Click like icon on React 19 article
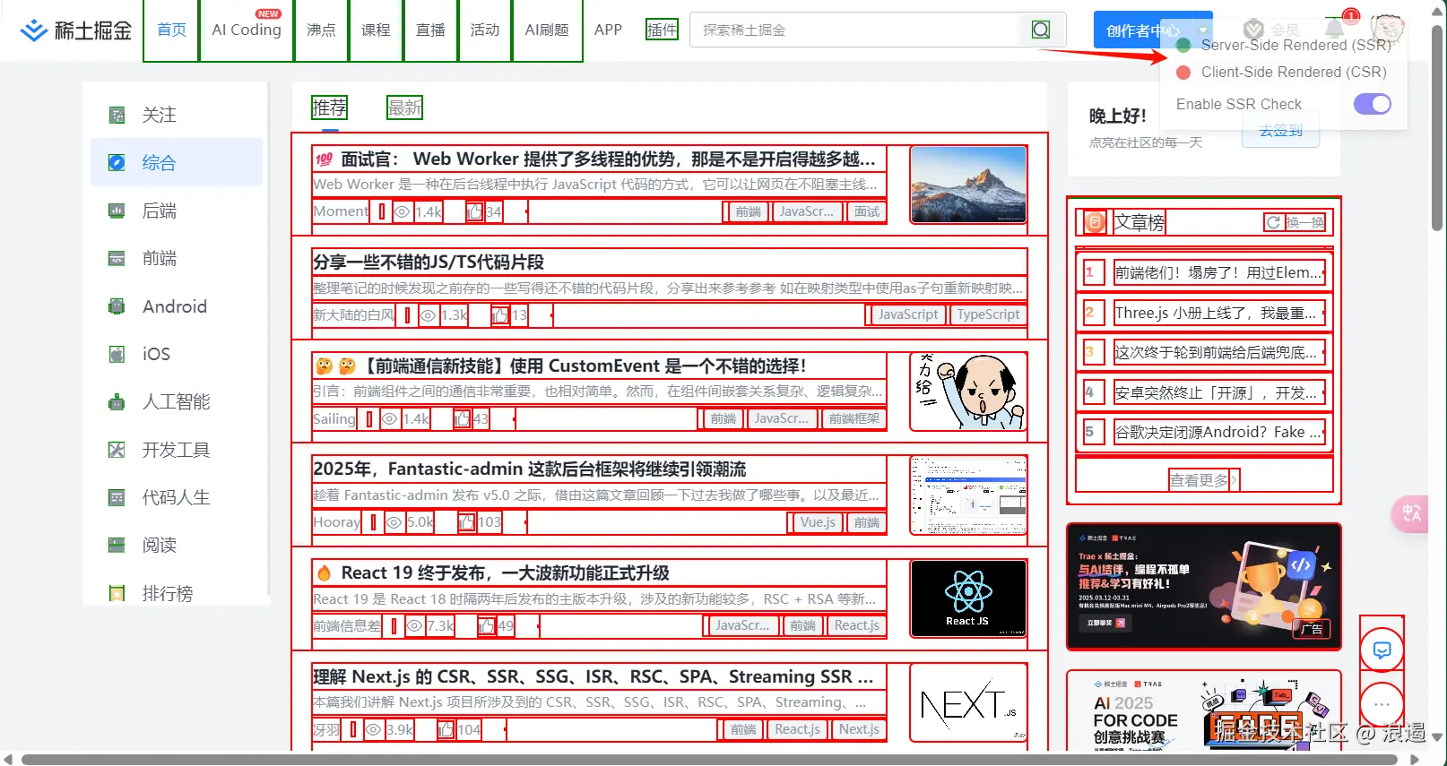Image resolution: width=1447 pixels, height=766 pixels. 487,626
